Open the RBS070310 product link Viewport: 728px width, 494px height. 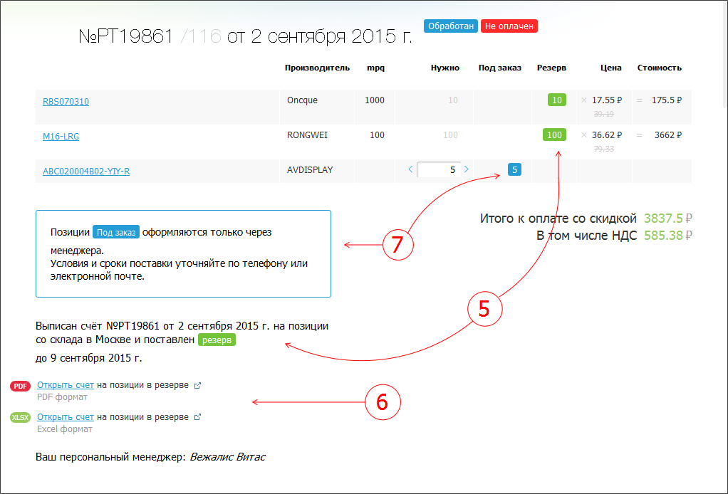click(66, 102)
